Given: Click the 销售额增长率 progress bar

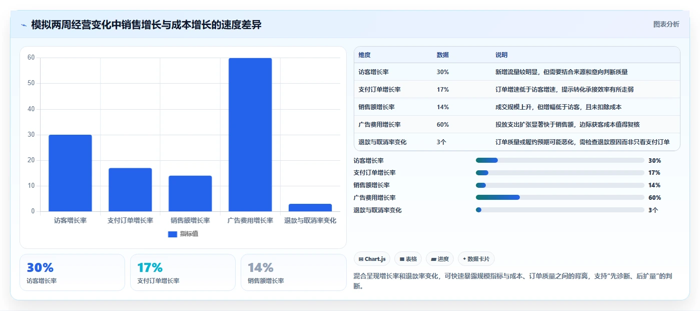Looking at the screenshot, I should (x=560, y=185).
